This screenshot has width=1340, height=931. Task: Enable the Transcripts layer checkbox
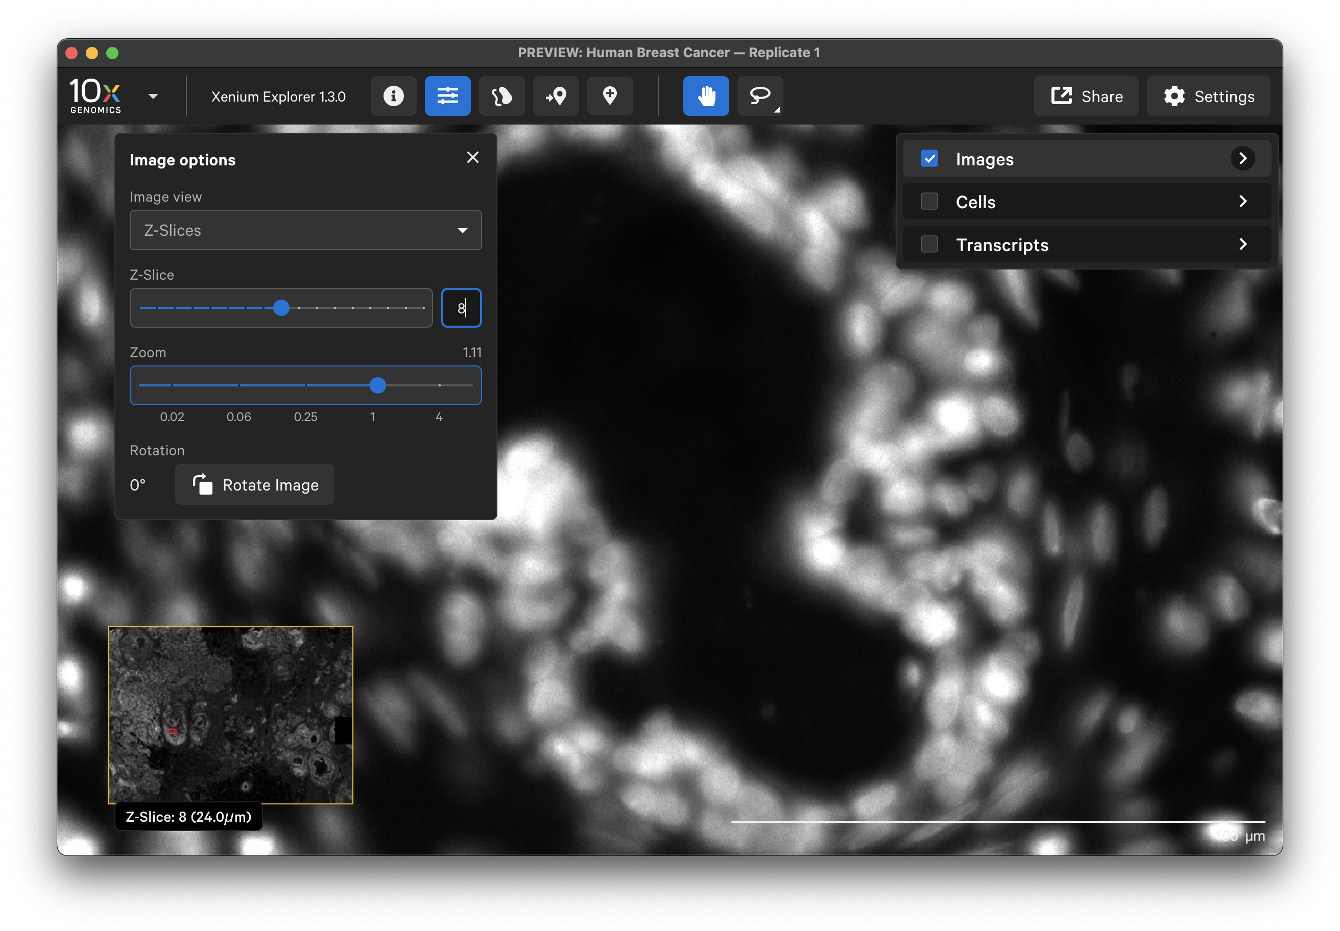(x=929, y=244)
